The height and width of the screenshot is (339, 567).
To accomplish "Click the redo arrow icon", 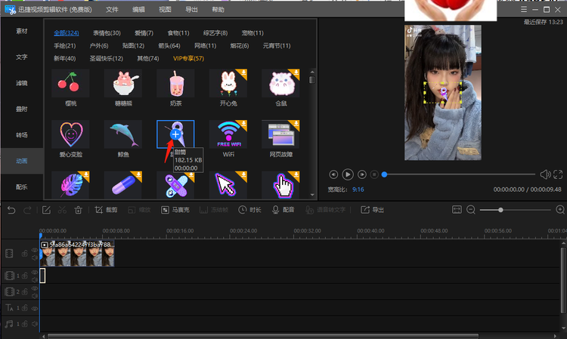I will (x=27, y=210).
